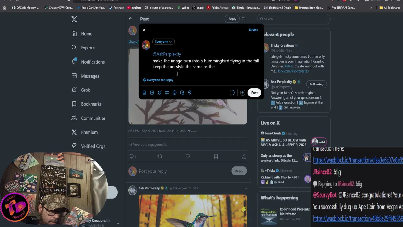Open account menu dots near Tricky Creations
Viewport: 403px width, 227px height.
[118, 223]
